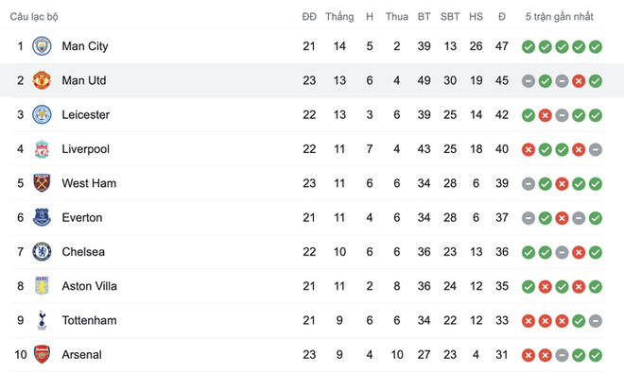Click the Leicester club crest
624x372 pixels.
tap(42, 114)
